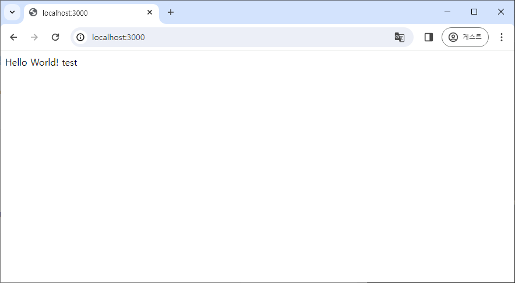Close the localhost:3000 tab
Image resolution: width=515 pixels, height=283 pixels.
(150, 12)
